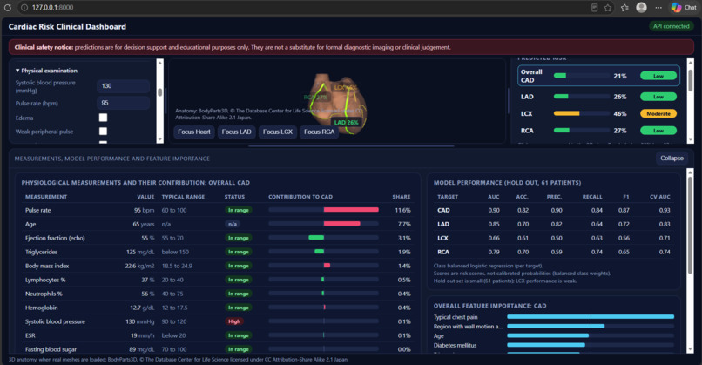Click the Cardiac Risk Clinical Dashboard title

(67, 26)
